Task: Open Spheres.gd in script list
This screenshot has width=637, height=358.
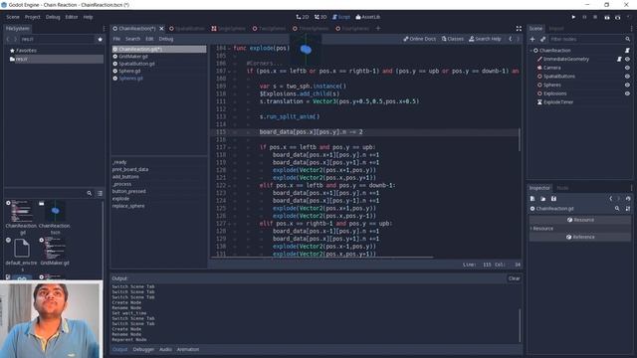Action: point(159,79)
